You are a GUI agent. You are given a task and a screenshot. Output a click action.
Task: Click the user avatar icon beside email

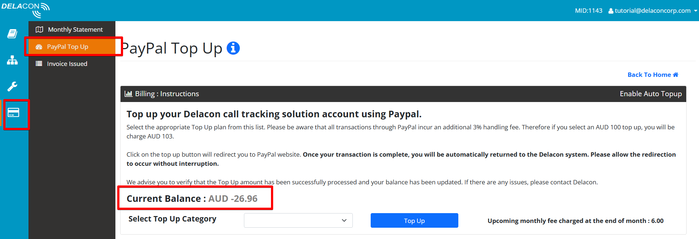point(611,11)
